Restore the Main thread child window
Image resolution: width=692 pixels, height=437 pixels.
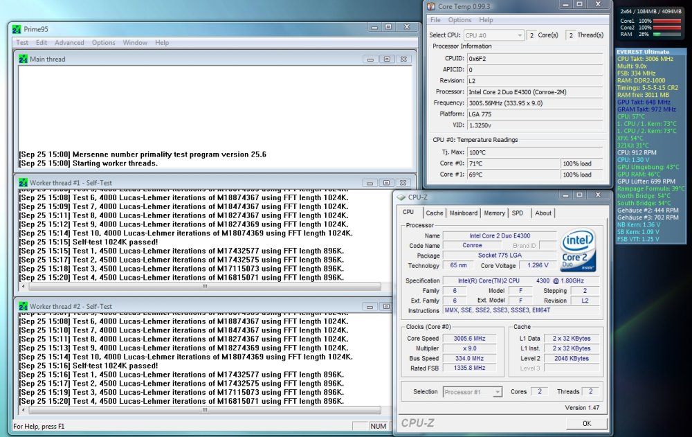pyautogui.click(x=387, y=59)
